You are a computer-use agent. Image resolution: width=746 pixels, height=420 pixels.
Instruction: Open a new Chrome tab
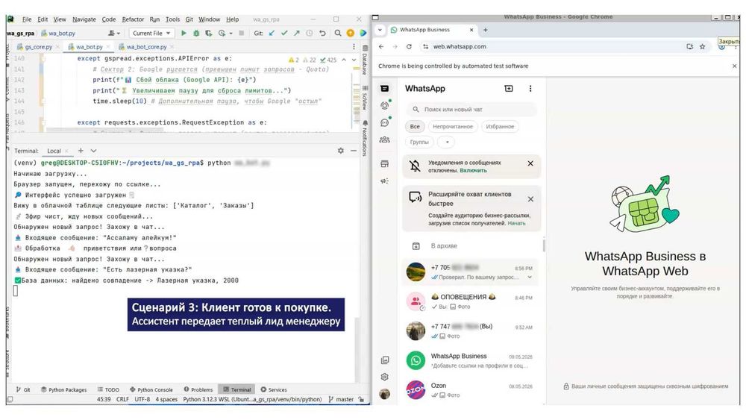pyautogui.click(x=486, y=30)
